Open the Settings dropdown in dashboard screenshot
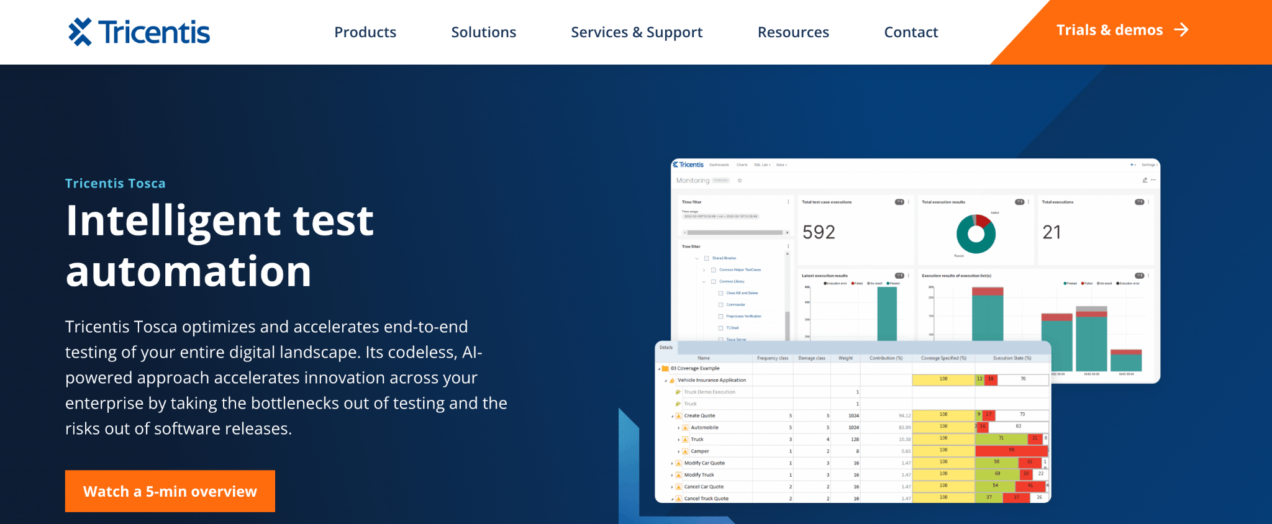Viewport: 1272px width, 524px height. click(x=1149, y=165)
